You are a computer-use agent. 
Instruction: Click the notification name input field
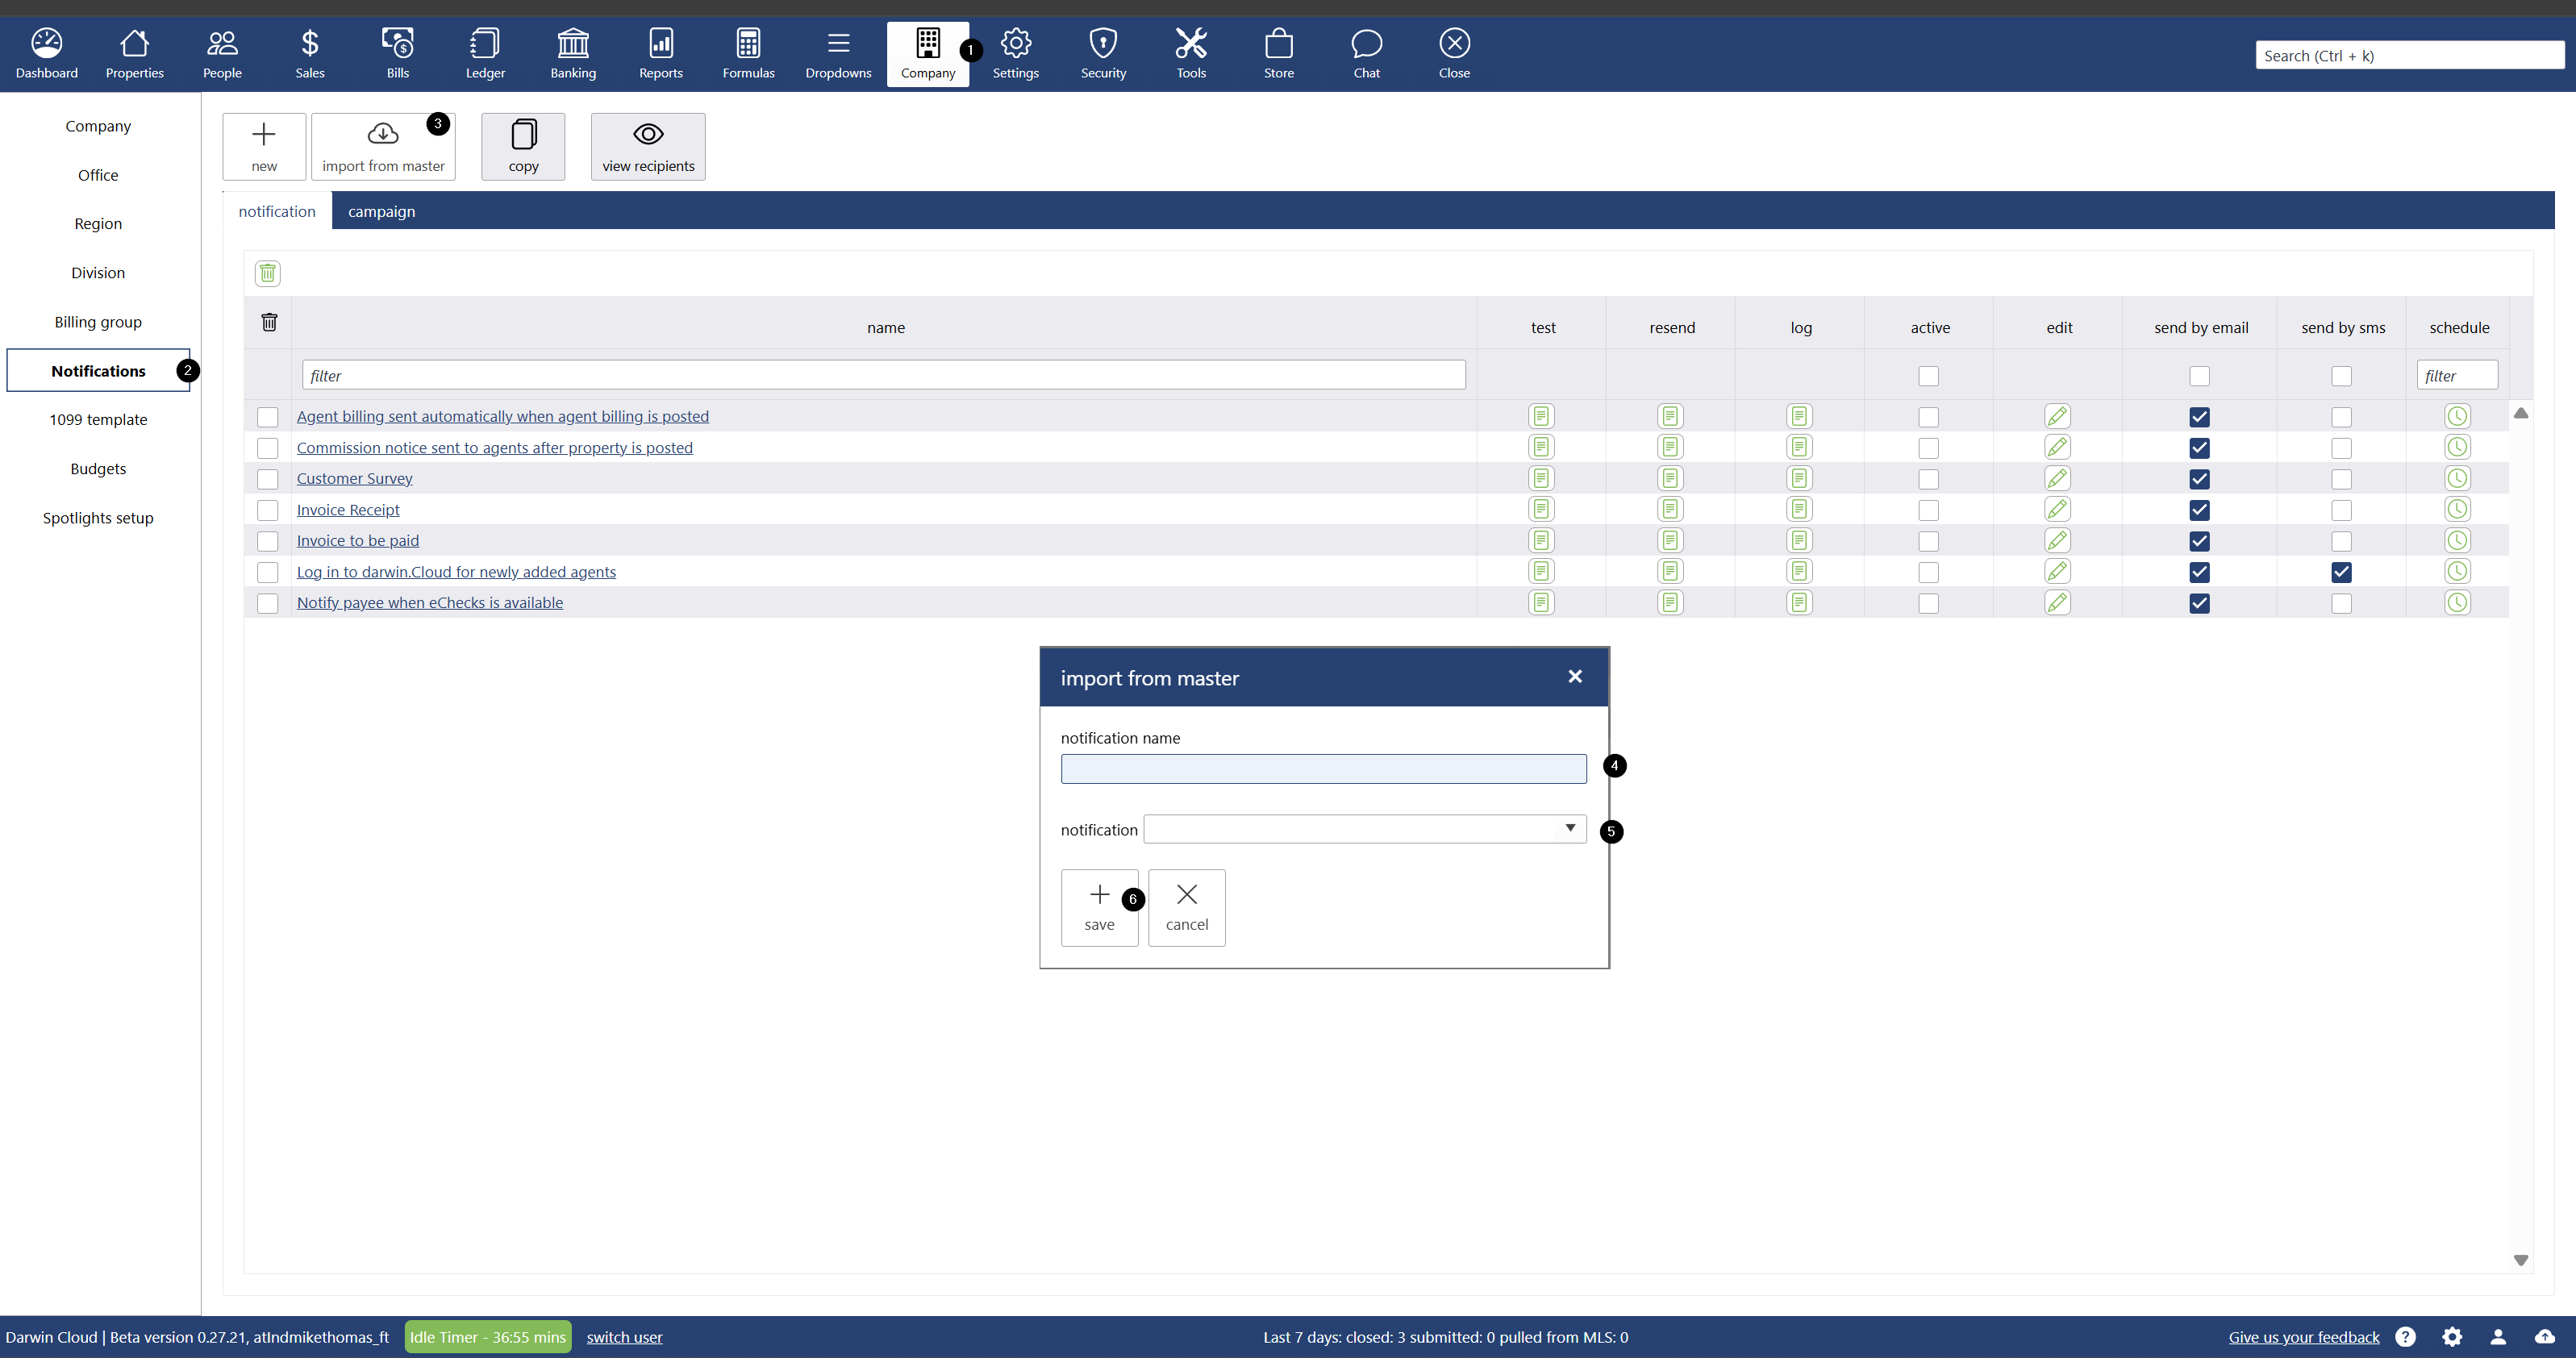pos(1322,768)
